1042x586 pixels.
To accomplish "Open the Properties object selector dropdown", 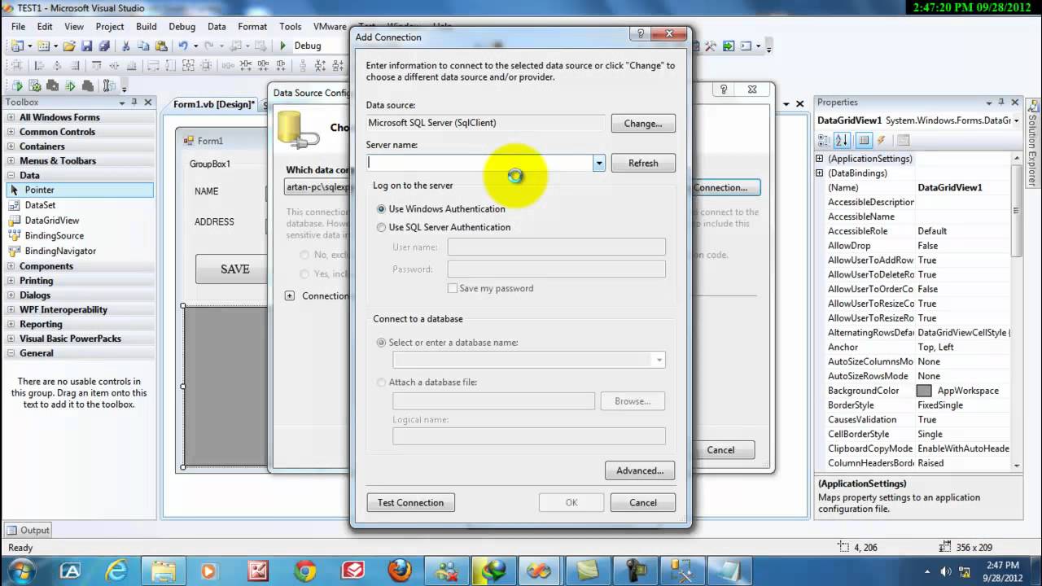I will pos(1015,120).
